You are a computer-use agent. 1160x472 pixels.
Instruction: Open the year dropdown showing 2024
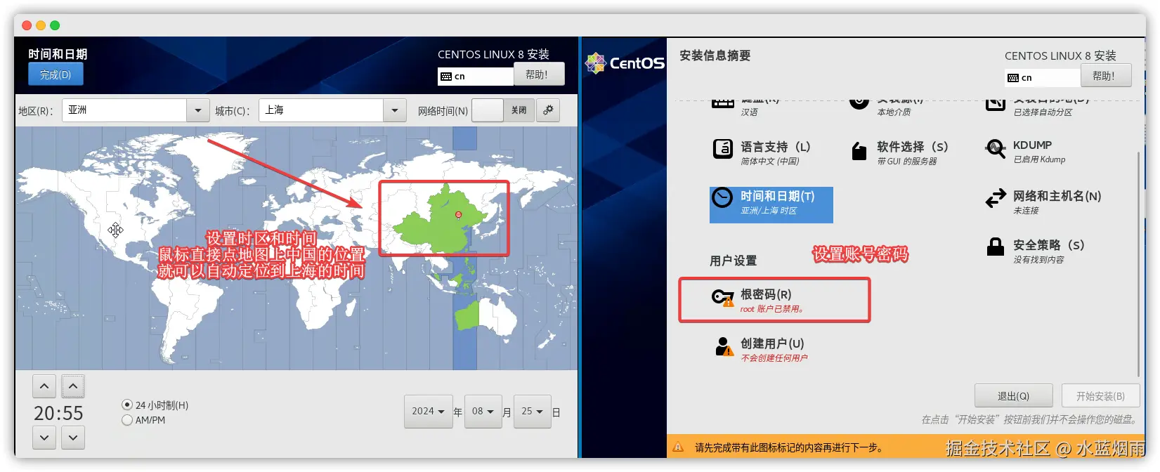428,412
